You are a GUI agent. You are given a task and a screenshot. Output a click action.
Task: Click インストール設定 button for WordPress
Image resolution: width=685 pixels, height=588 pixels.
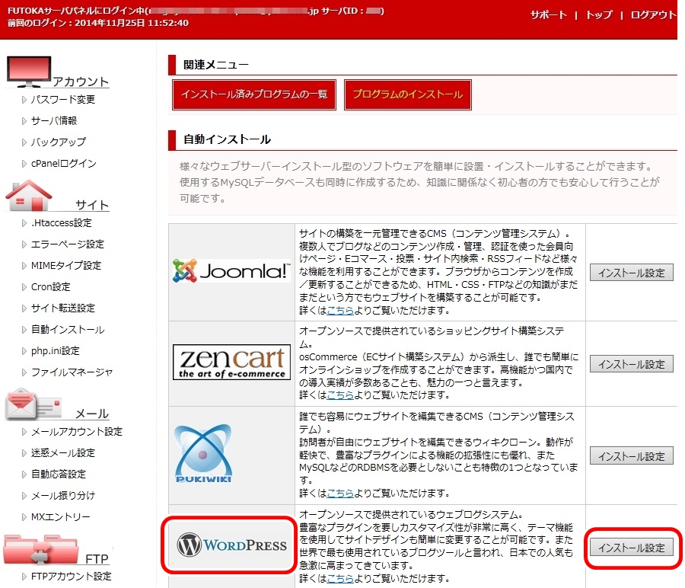(x=631, y=548)
